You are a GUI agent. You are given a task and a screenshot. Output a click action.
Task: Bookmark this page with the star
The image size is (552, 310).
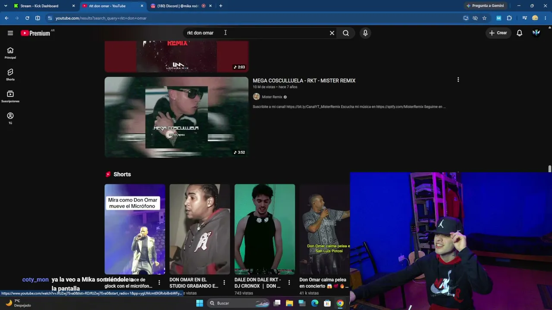pos(484,18)
